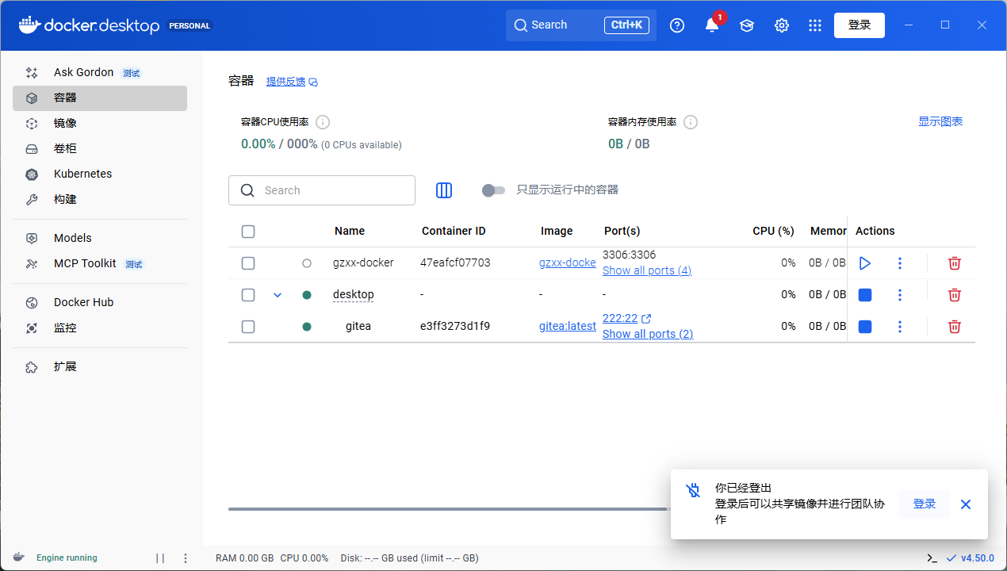Open the gzxx-docke image link
Screen dimensions: 1007x571
coord(568,263)
